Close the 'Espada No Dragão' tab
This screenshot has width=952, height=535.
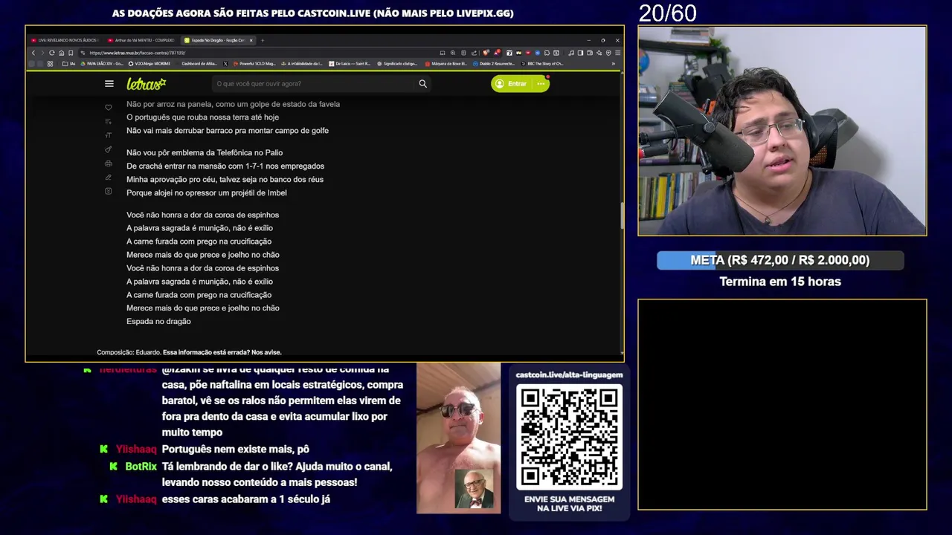[x=251, y=40]
